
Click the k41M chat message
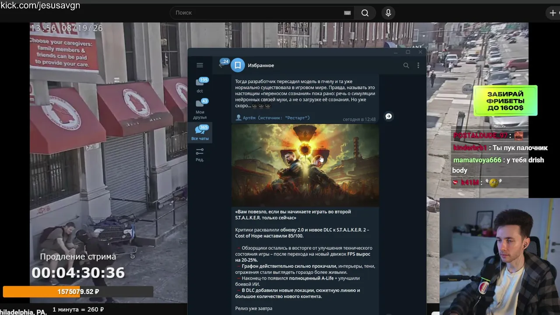(477, 183)
